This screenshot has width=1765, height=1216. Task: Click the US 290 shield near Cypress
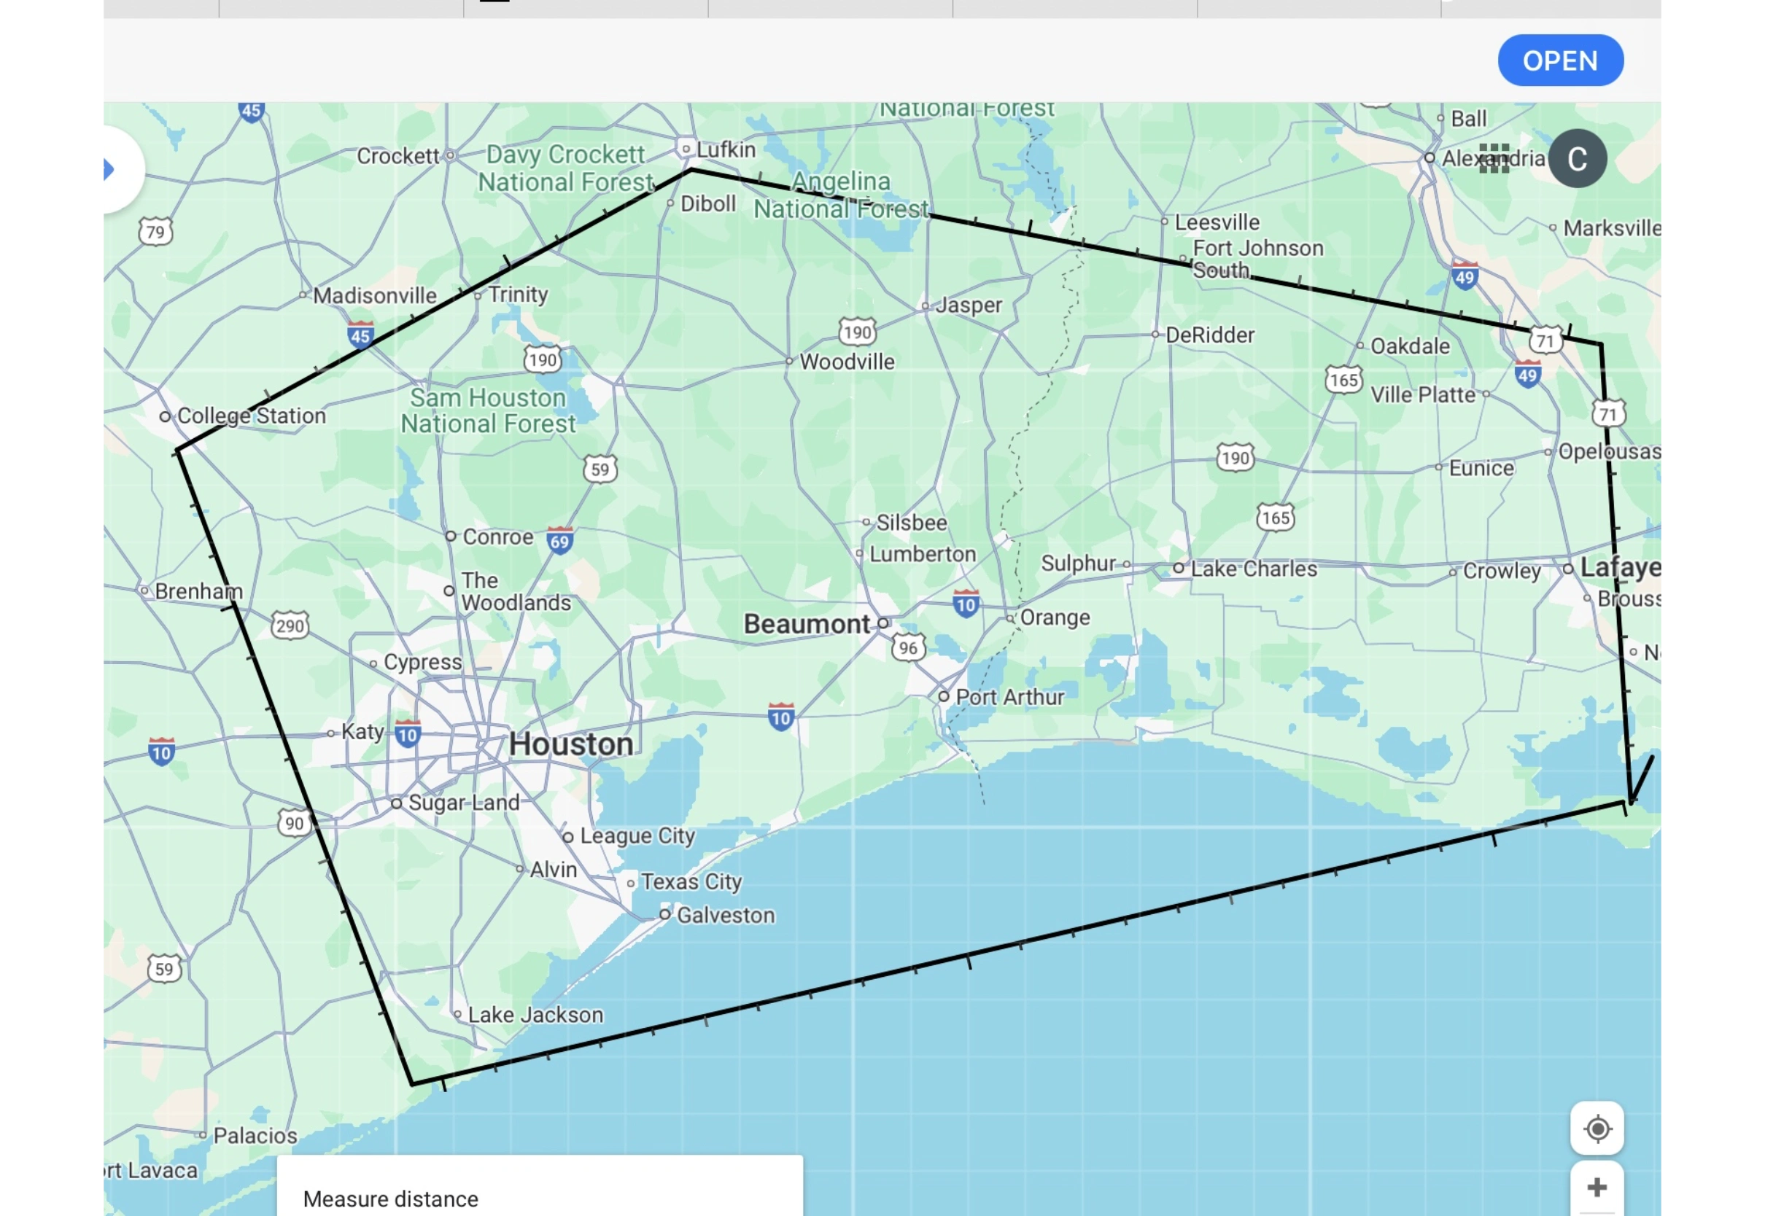pyautogui.click(x=290, y=626)
